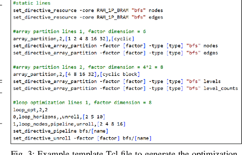Click the "set_directive_pipeline" command

point(45,131)
